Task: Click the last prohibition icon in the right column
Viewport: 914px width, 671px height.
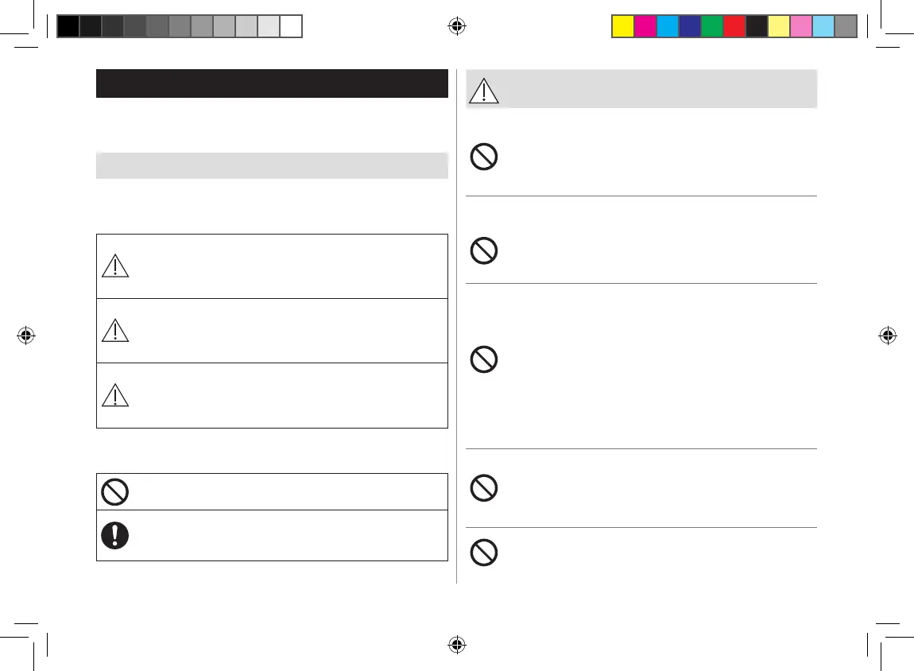Action: click(x=484, y=552)
